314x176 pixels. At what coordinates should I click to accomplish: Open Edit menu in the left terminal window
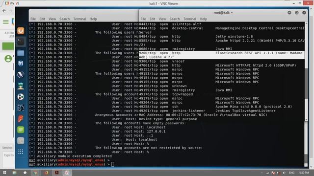(x=42, y=19)
